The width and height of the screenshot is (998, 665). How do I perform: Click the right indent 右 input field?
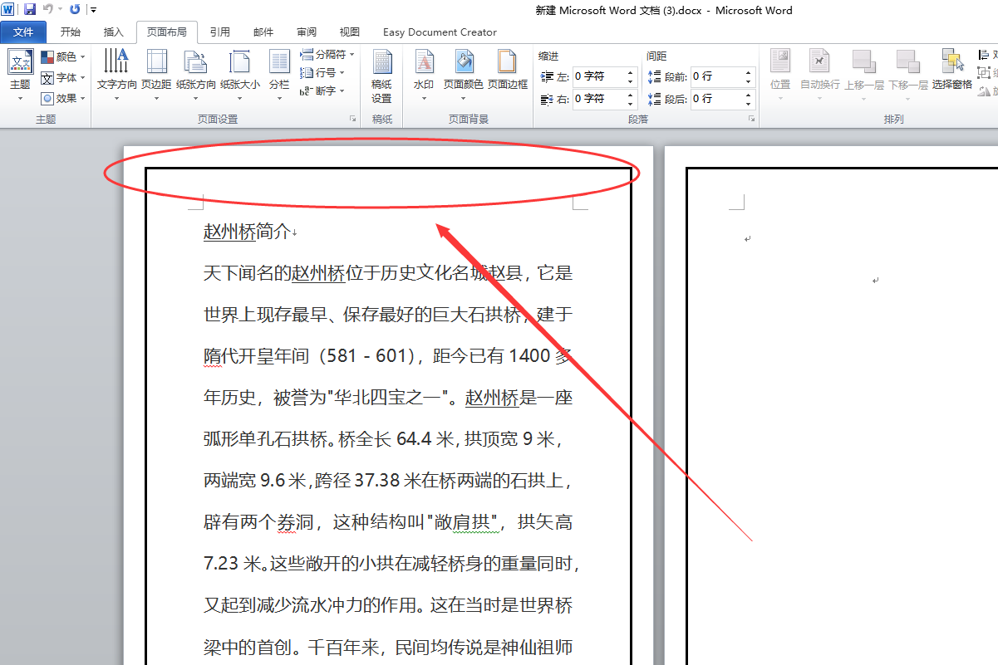coord(597,99)
